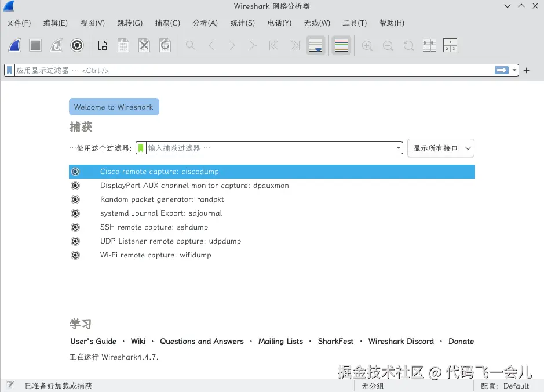
Task: Open the 帮助(H) menu
Action: [392, 23]
